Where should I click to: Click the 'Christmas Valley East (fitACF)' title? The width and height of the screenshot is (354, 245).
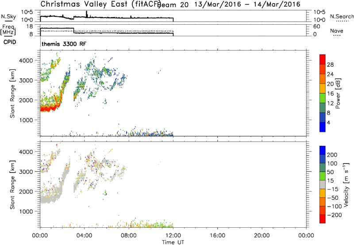click(101, 4)
